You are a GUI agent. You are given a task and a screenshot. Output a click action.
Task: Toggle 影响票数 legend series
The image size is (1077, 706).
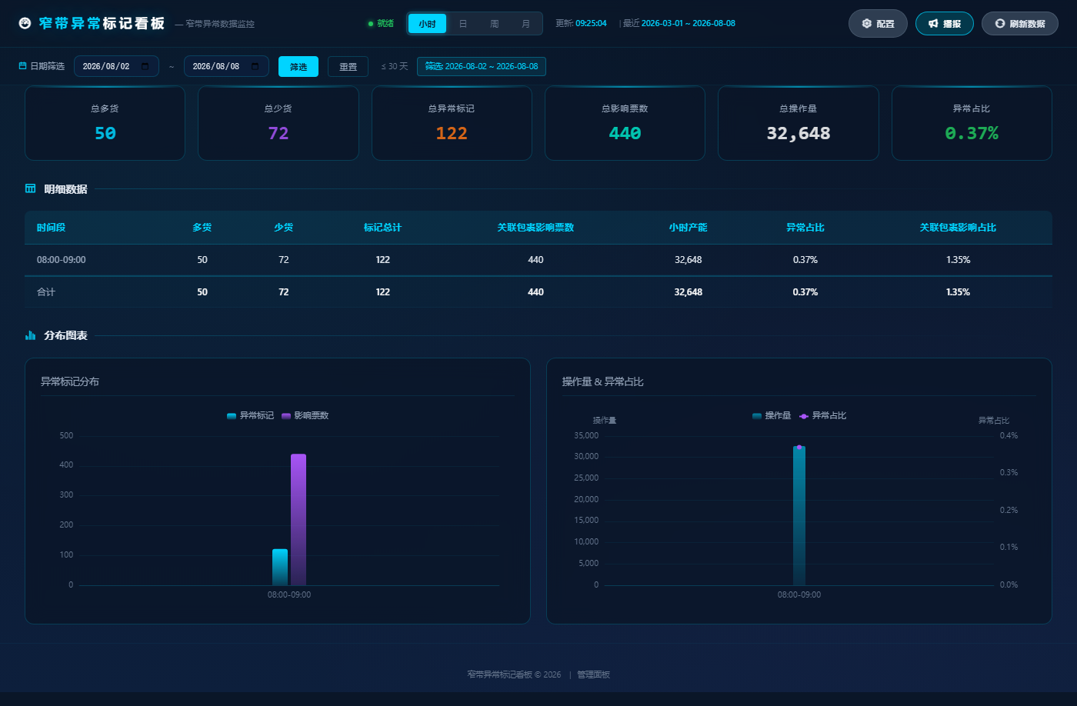pos(305,415)
